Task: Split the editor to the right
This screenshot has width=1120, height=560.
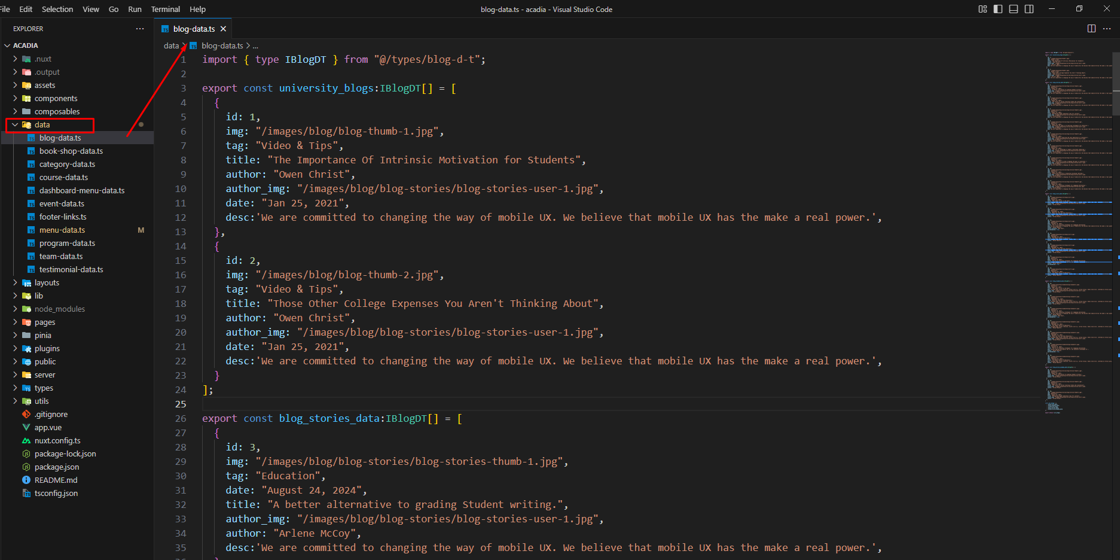Action: point(1091,29)
